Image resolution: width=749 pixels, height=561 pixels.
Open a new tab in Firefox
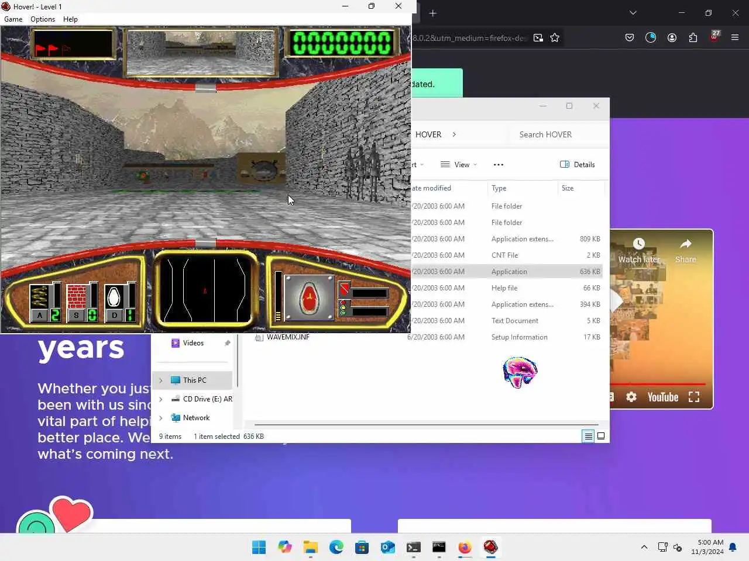433,13
